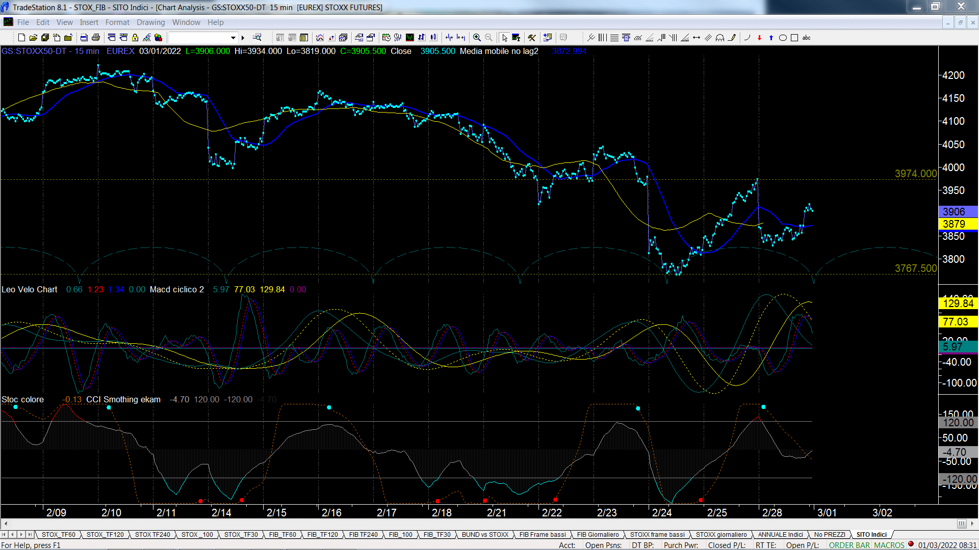Click the Open folder icon
The image size is (979, 550).
pyautogui.click(x=33, y=38)
